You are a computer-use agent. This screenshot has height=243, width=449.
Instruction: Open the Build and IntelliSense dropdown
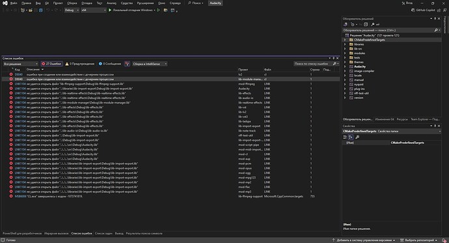click(x=150, y=64)
